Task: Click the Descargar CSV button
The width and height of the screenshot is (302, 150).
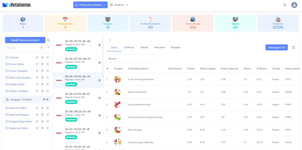Action: pyautogui.click(x=277, y=47)
